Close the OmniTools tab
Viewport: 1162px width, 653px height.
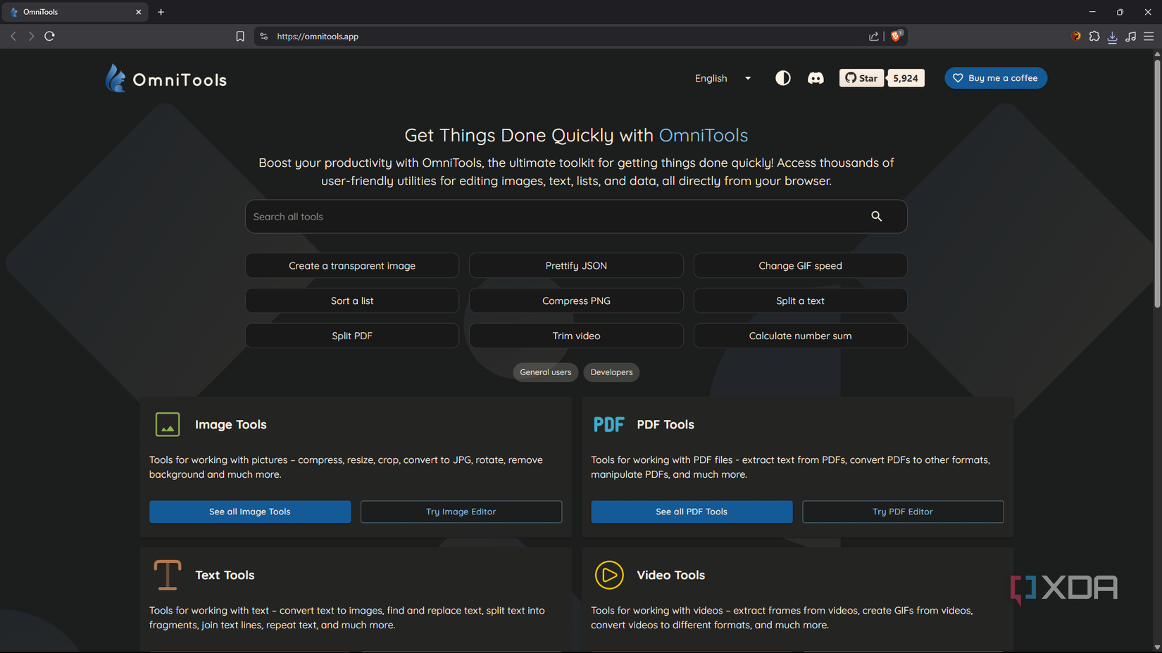138,12
